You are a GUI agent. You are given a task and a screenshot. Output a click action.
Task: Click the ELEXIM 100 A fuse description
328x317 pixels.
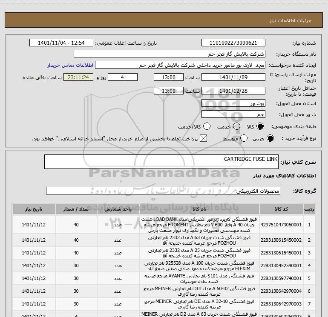tap(199, 266)
